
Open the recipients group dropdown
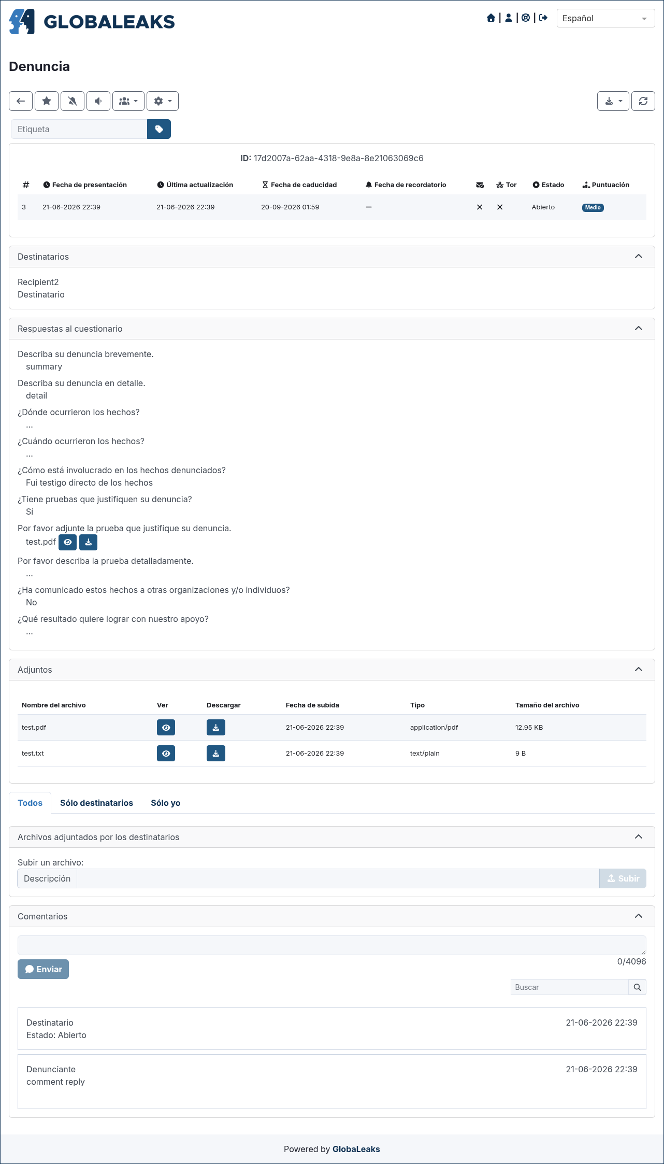(x=128, y=101)
